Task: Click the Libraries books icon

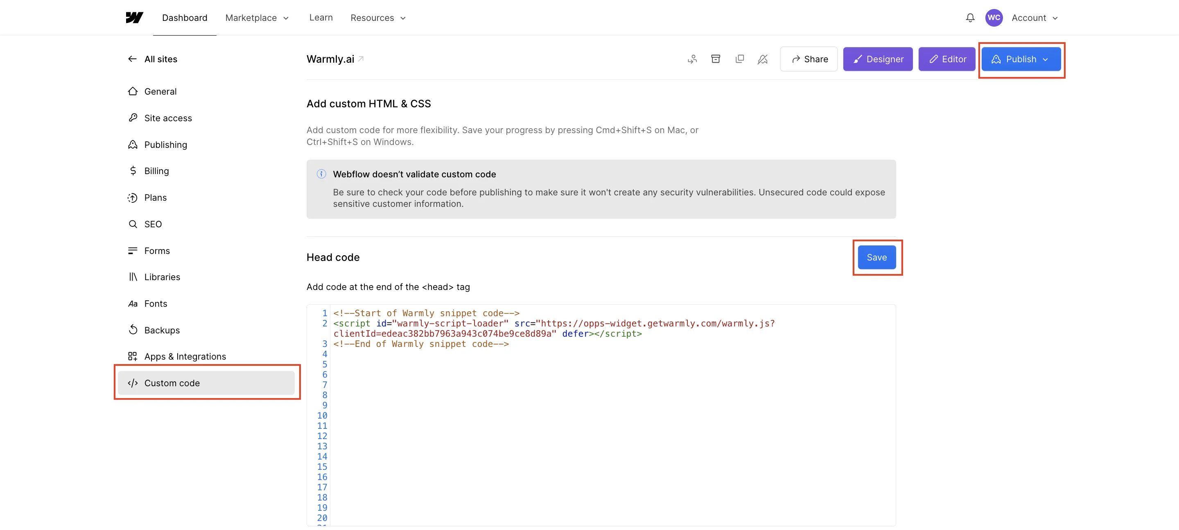Action: coord(133,277)
